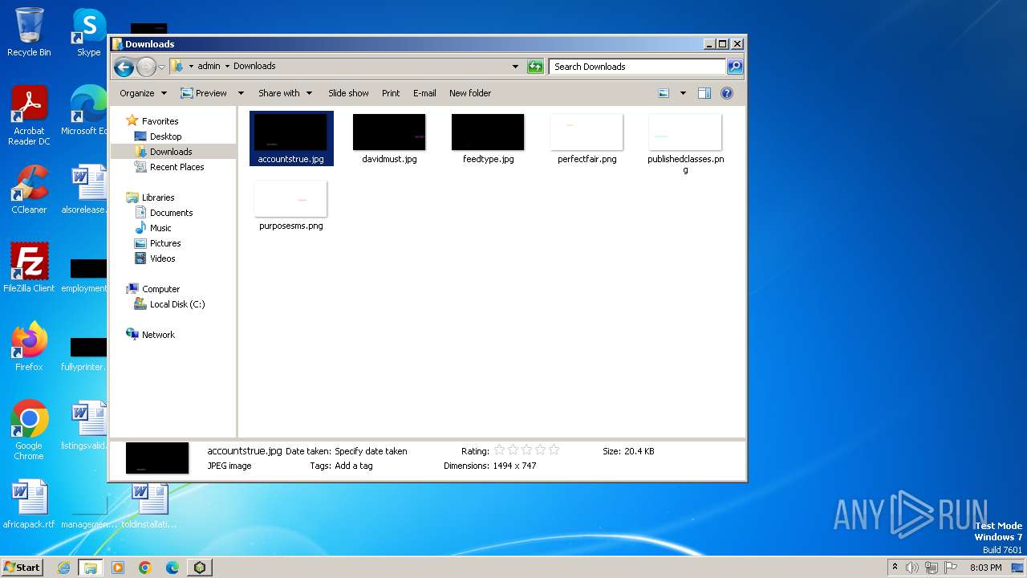Open the Organize menu

point(143,93)
